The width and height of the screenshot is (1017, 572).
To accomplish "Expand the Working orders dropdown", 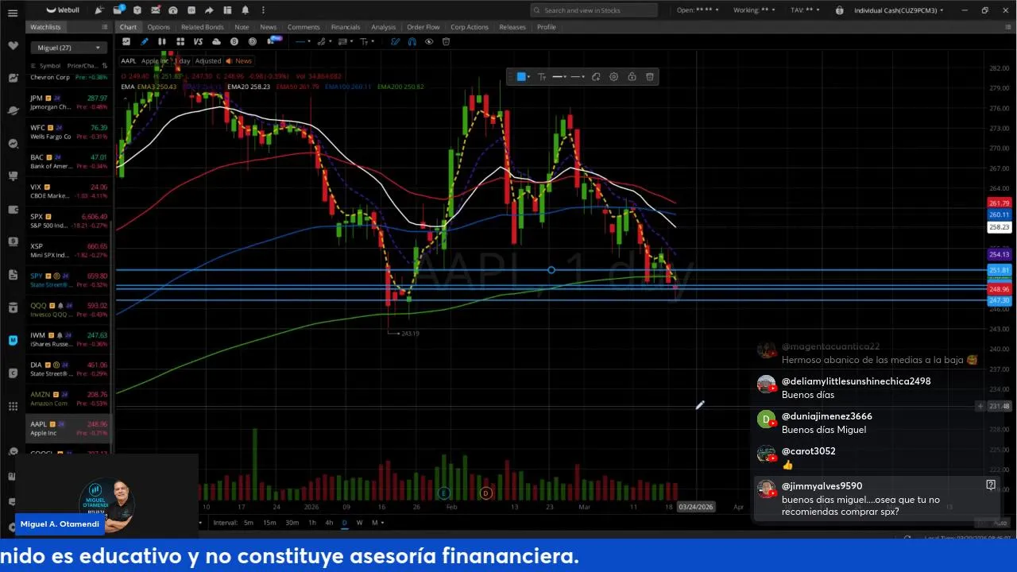I will tap(754, 10).
